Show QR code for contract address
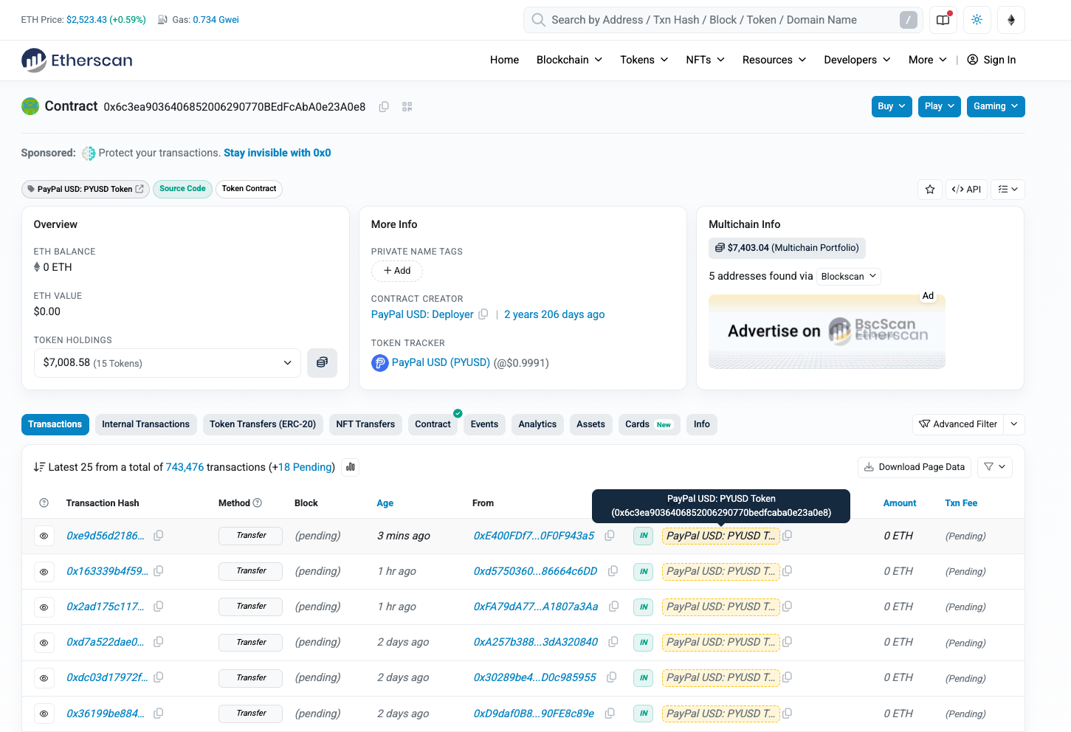Image resolution: width=1071 pixels, height=732 pixels. 407,107
